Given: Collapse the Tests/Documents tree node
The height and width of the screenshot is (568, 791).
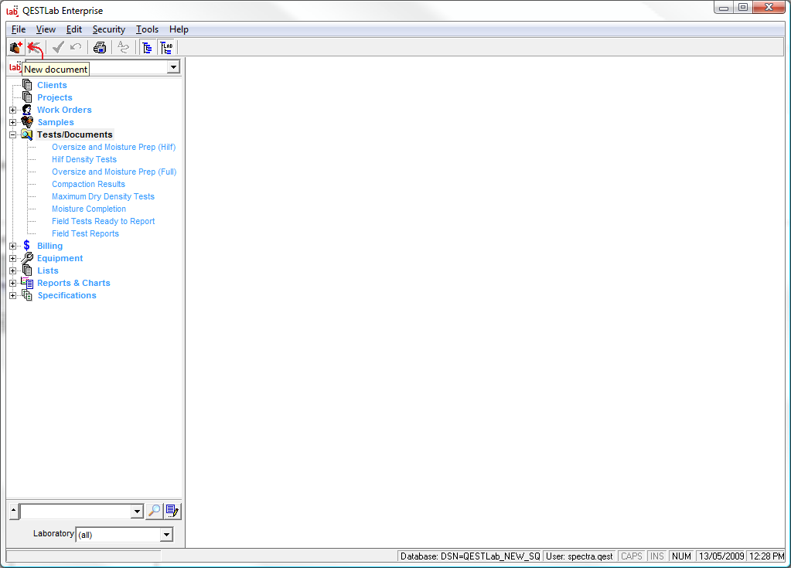Looking at the screenshot, I should coord(12,134).
